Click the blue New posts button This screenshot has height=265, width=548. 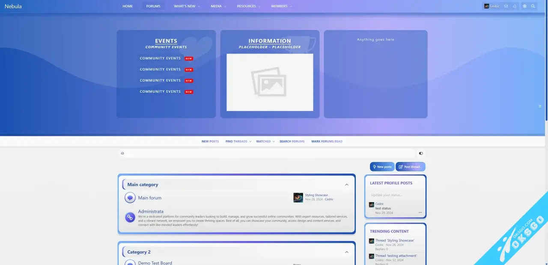(x=382, y=167)
